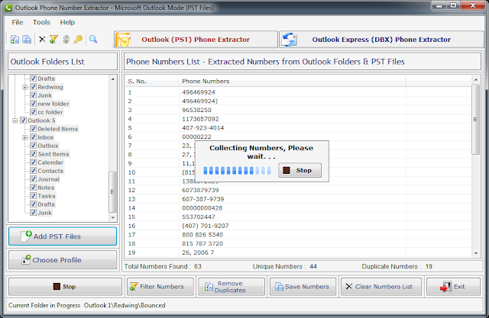
Task: Click the funnel filter toolbar icon
Action: [53, 40]
